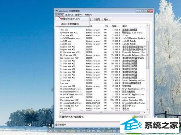Viewport: 181px width, 135px height.
Task: Sort processes by CPU column header
Action: [x=106, y=26]
